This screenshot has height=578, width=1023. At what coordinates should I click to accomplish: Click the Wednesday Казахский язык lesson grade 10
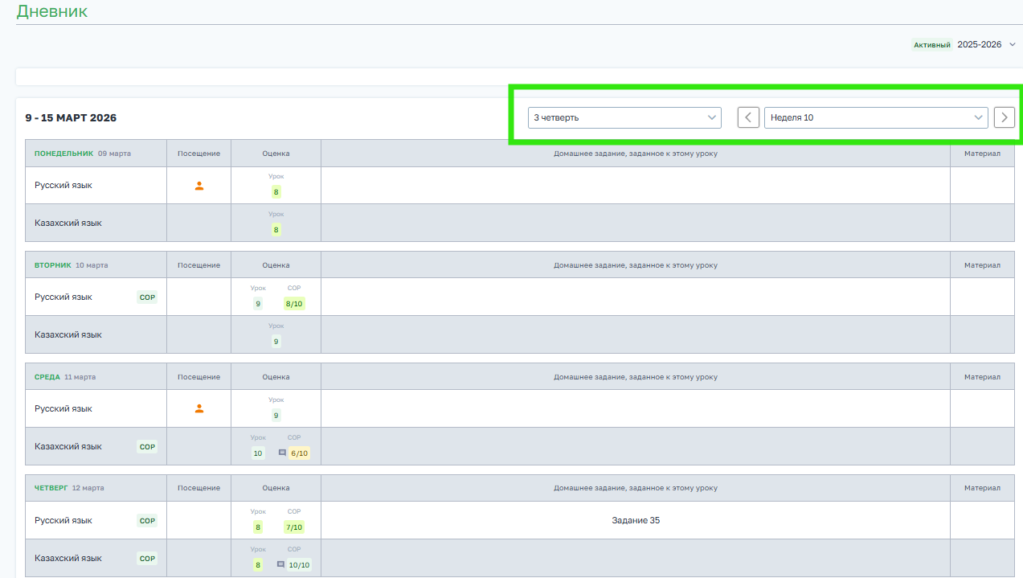pyautogui.click(x=258, y=453)
